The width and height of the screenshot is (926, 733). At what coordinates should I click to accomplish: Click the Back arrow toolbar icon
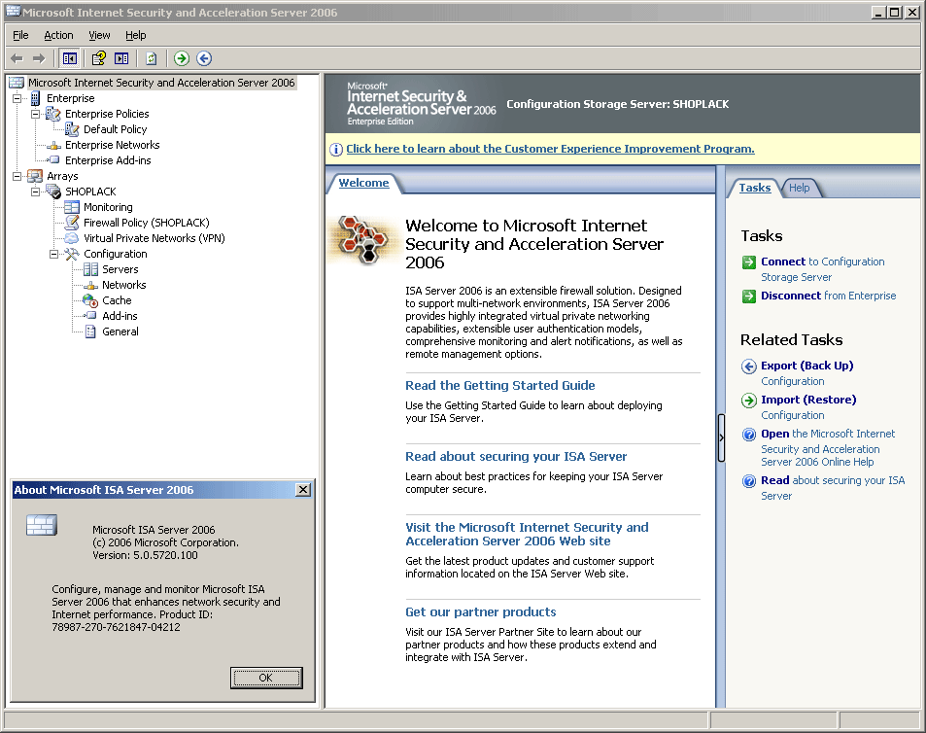click(x=17, y=58)
